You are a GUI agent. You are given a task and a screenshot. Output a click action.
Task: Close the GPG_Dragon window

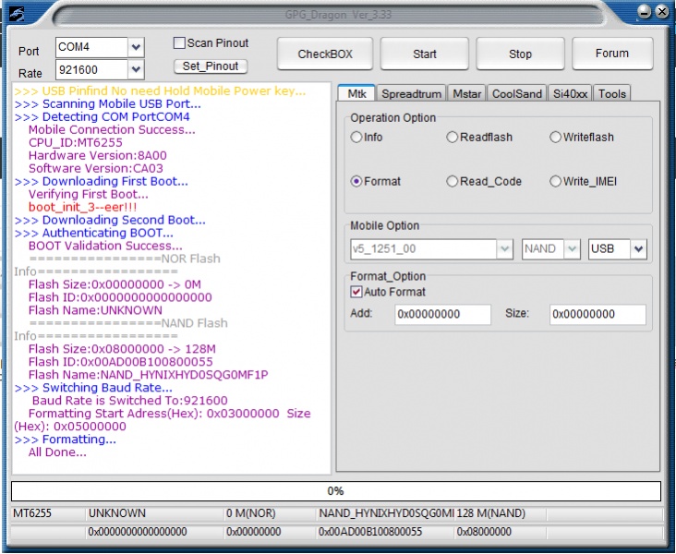(x=662, y=12)
